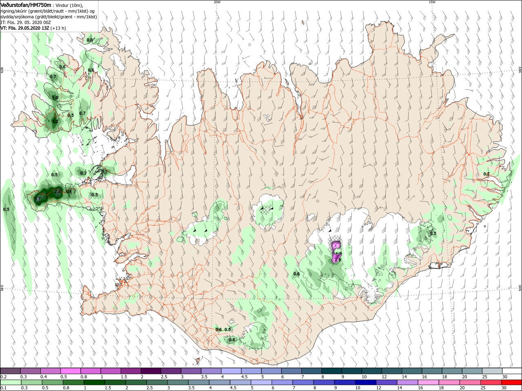Select the white 30 snow legend swatch

pos(512,371)
